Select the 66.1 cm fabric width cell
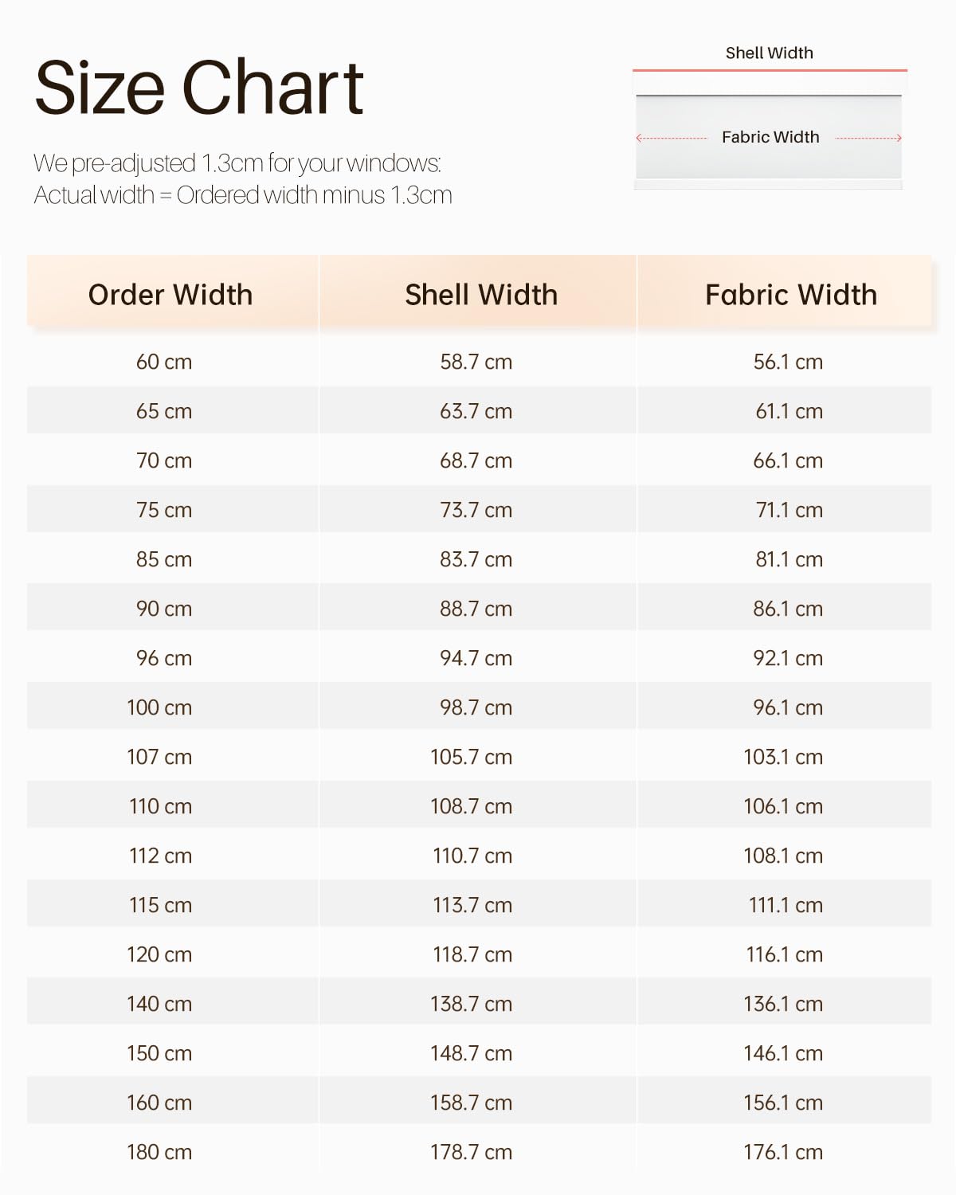The image size is (956, 1195). pyautogui.click(x=788, y=460)
